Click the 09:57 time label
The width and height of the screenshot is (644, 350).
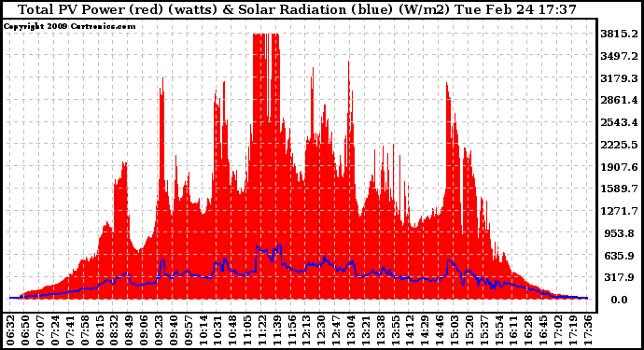188,329
